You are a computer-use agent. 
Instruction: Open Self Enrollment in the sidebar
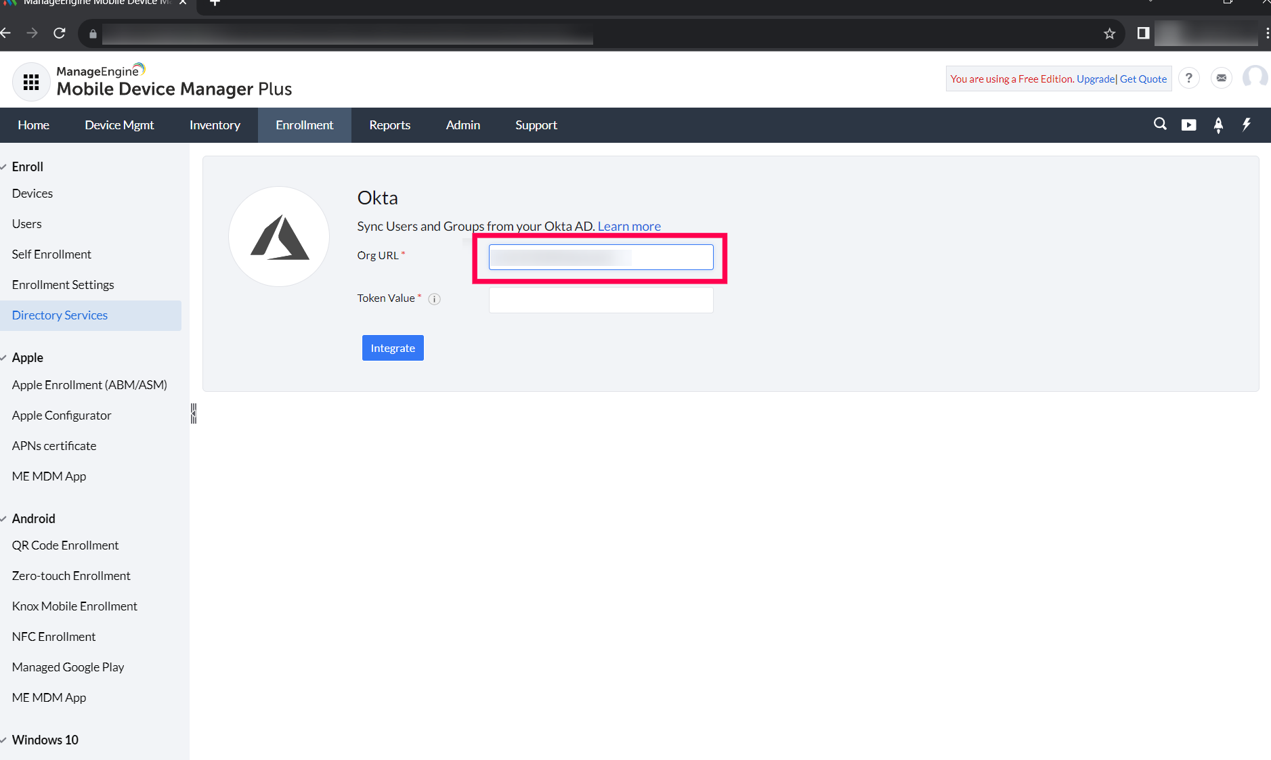point(51,254)
